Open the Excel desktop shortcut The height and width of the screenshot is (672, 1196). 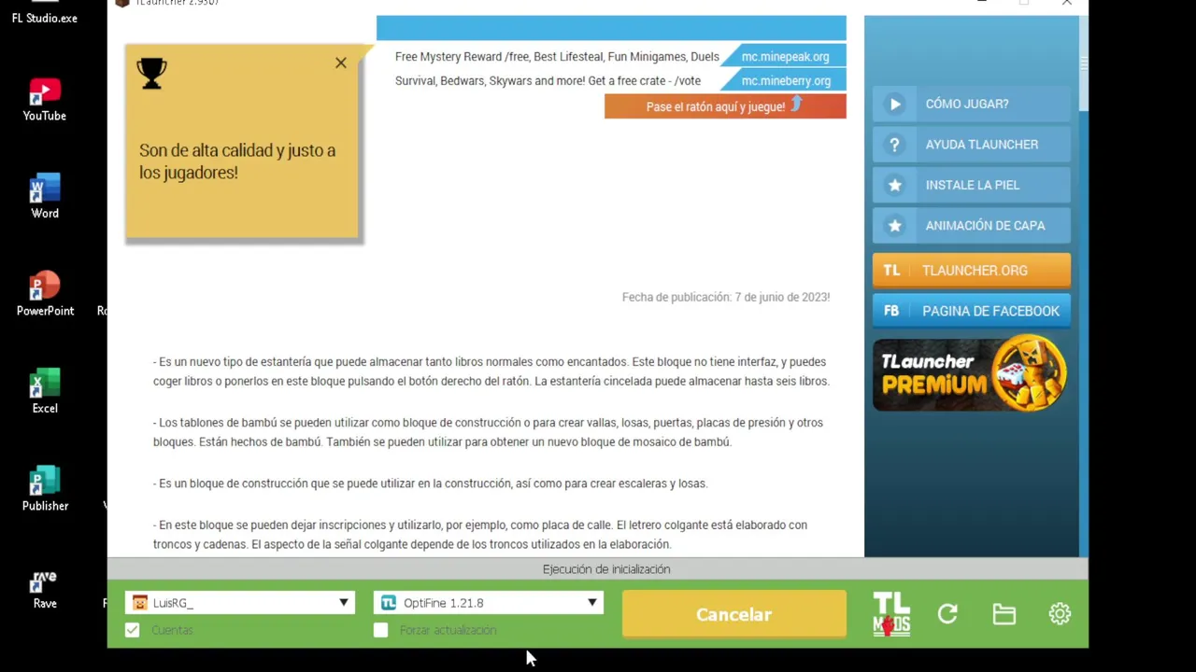[44, 392]
